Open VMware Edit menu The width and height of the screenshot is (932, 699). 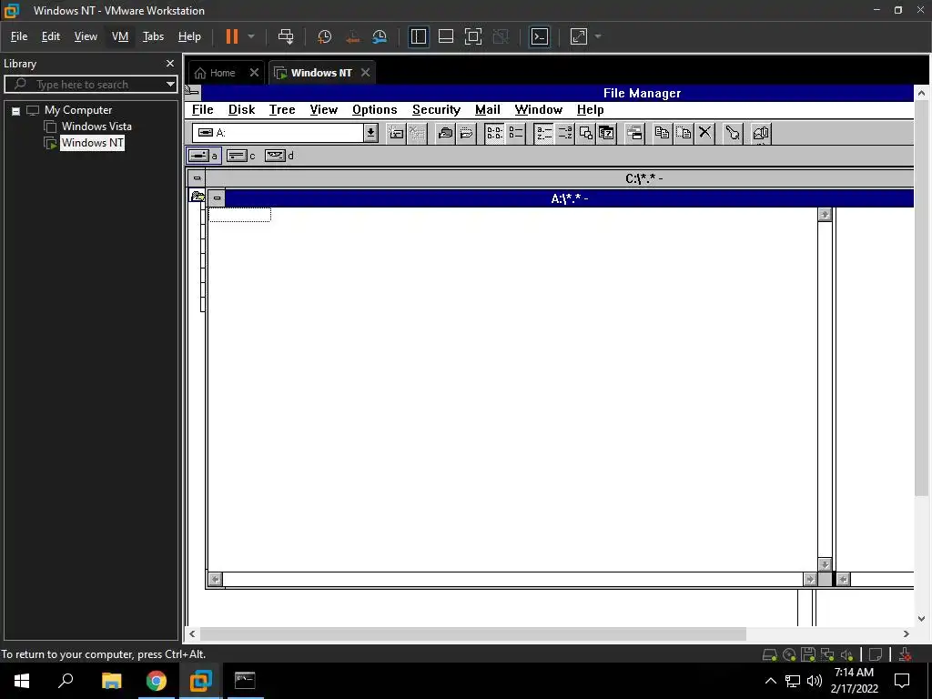(x=51, y=36)
